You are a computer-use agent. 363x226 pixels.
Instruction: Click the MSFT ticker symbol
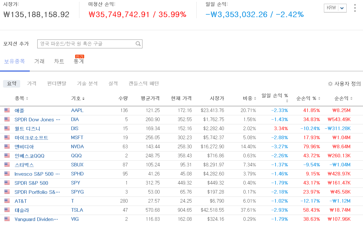point(77,137)
